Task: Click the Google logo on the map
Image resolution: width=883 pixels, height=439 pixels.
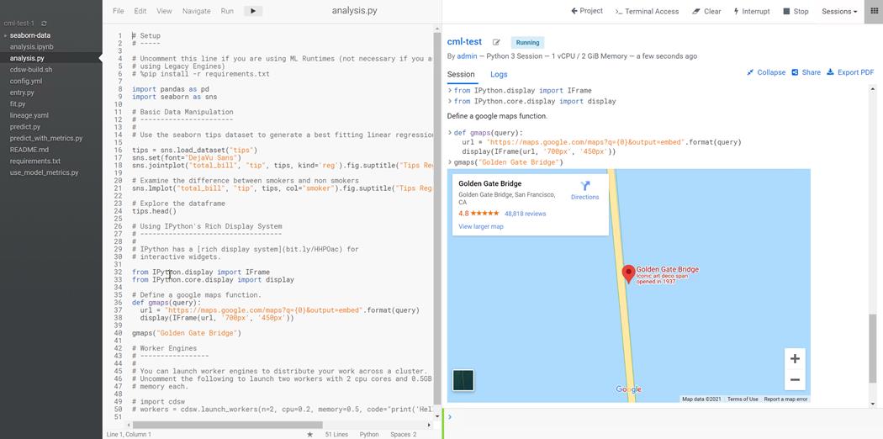Action: click(x=628, y=389)
